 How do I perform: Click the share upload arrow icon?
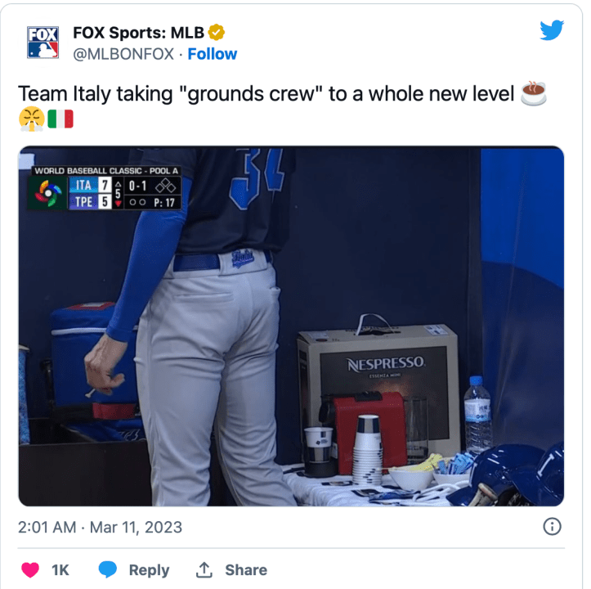click(x=204, y=569)
